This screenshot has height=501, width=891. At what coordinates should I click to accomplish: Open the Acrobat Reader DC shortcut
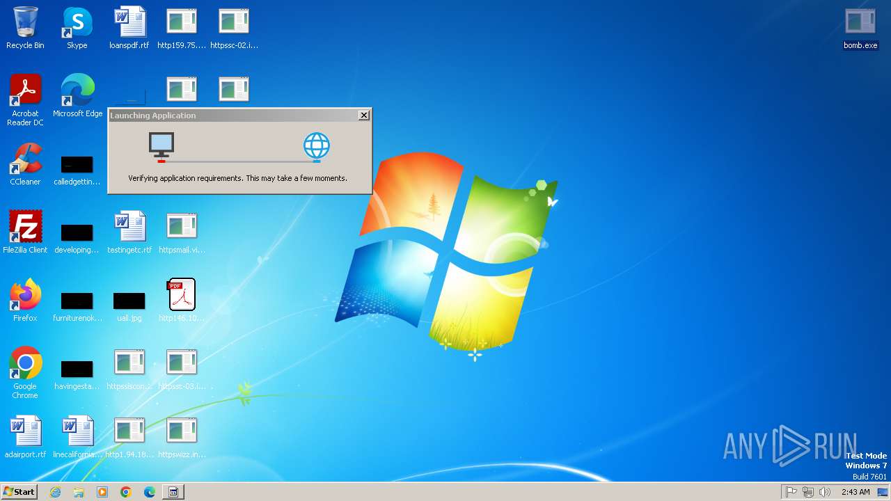(x=25, y=100)
